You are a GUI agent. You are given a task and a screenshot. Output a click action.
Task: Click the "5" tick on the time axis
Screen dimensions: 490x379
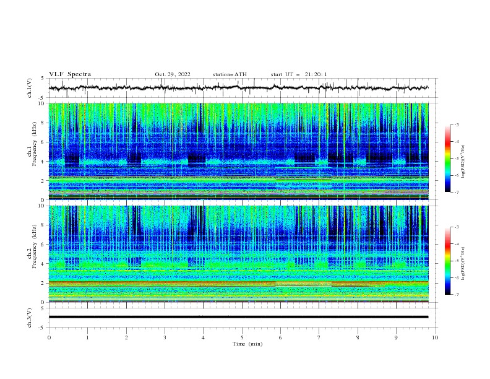click(x=242, y=338)
